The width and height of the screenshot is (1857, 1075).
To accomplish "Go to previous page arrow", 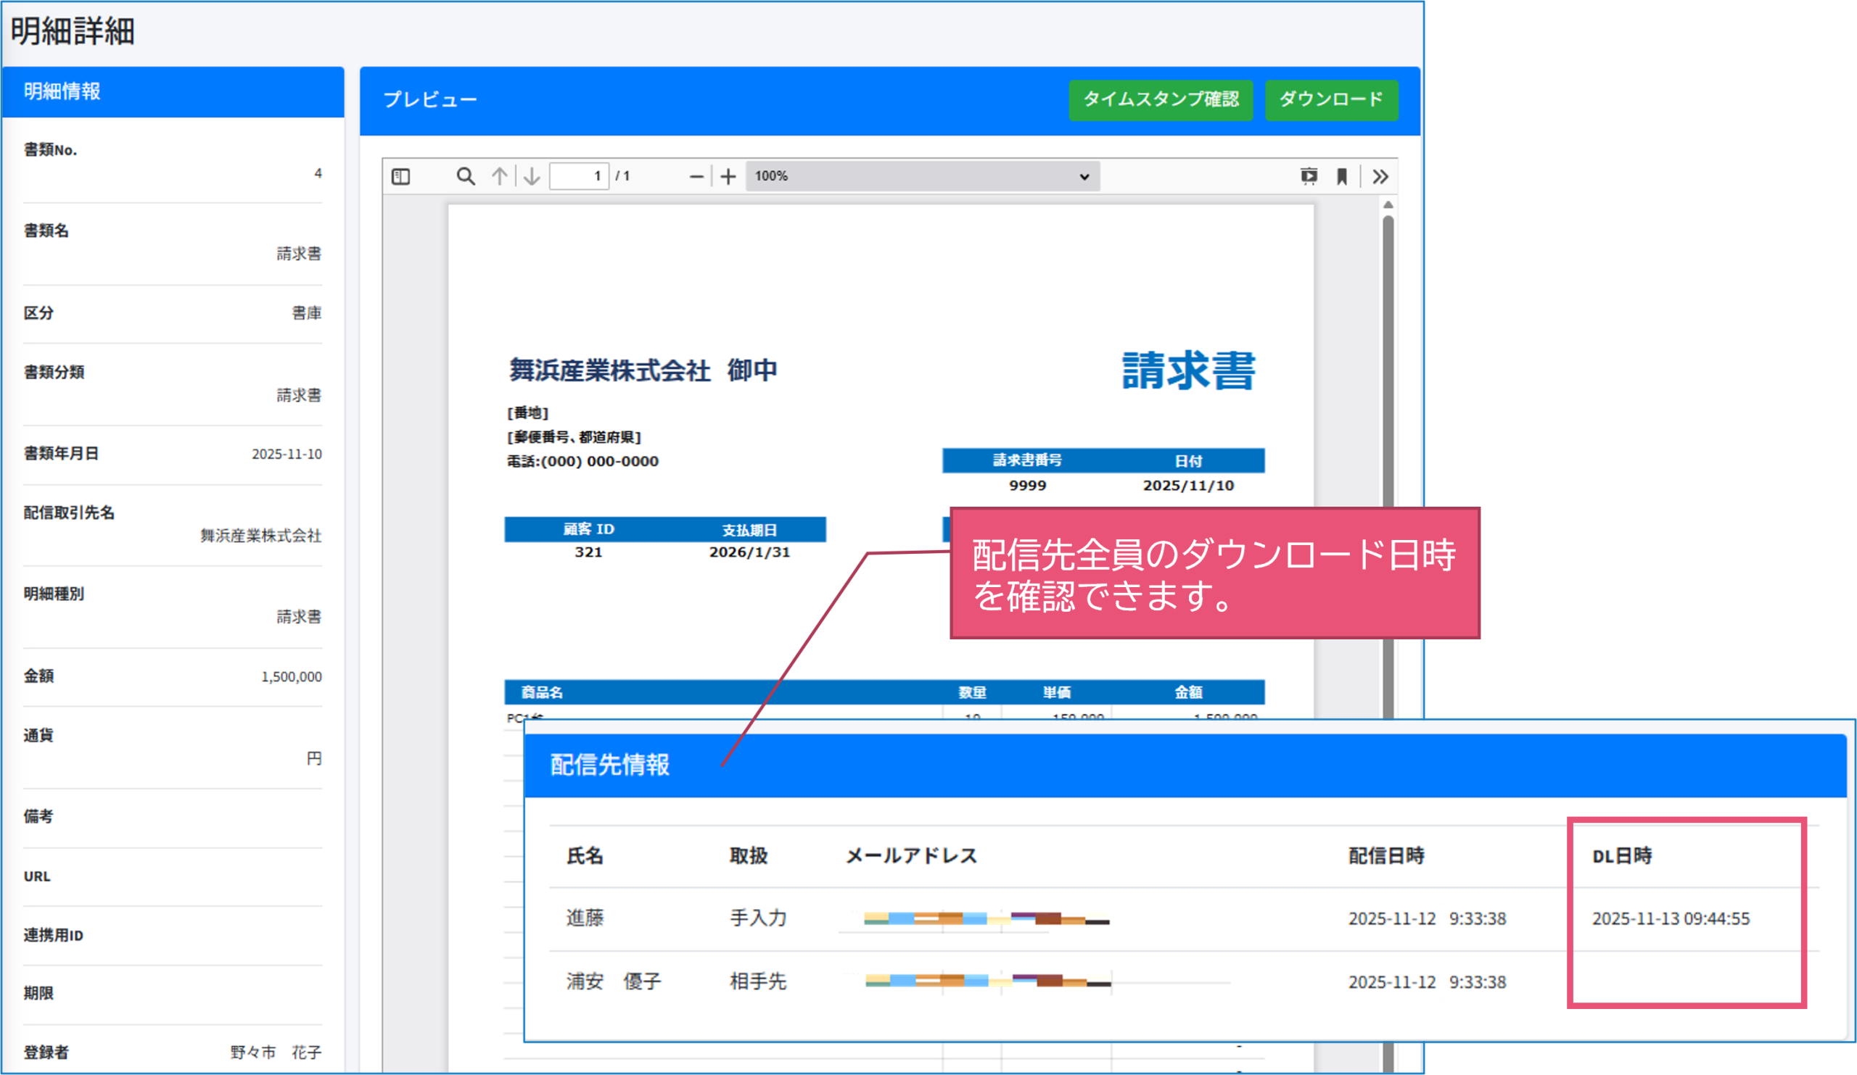I will click(500, 177).
